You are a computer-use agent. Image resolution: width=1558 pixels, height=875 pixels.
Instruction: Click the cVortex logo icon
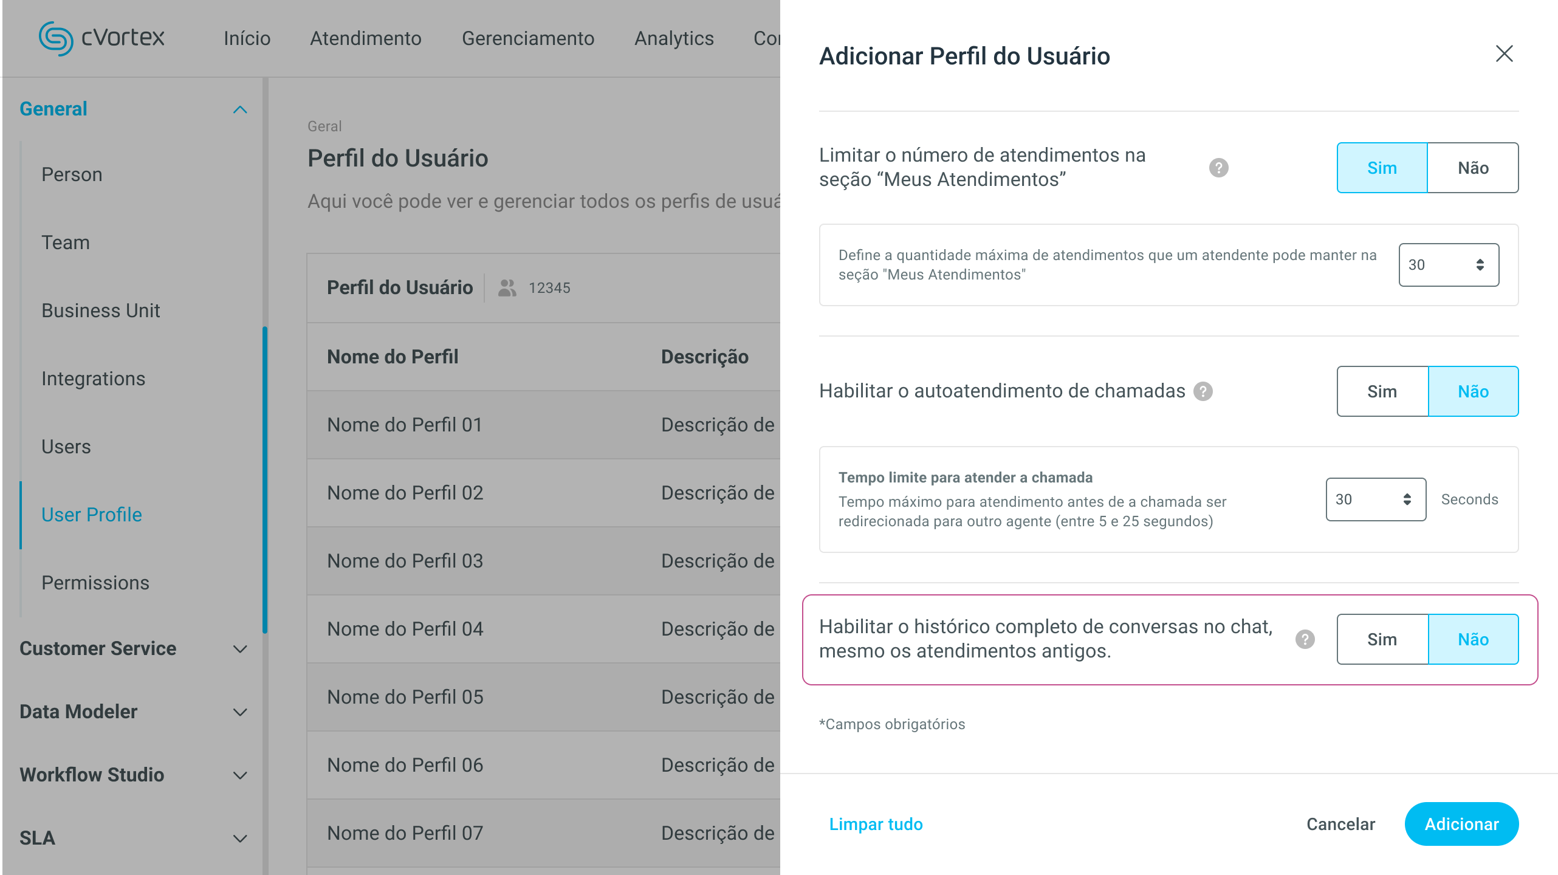coord(56,38)
